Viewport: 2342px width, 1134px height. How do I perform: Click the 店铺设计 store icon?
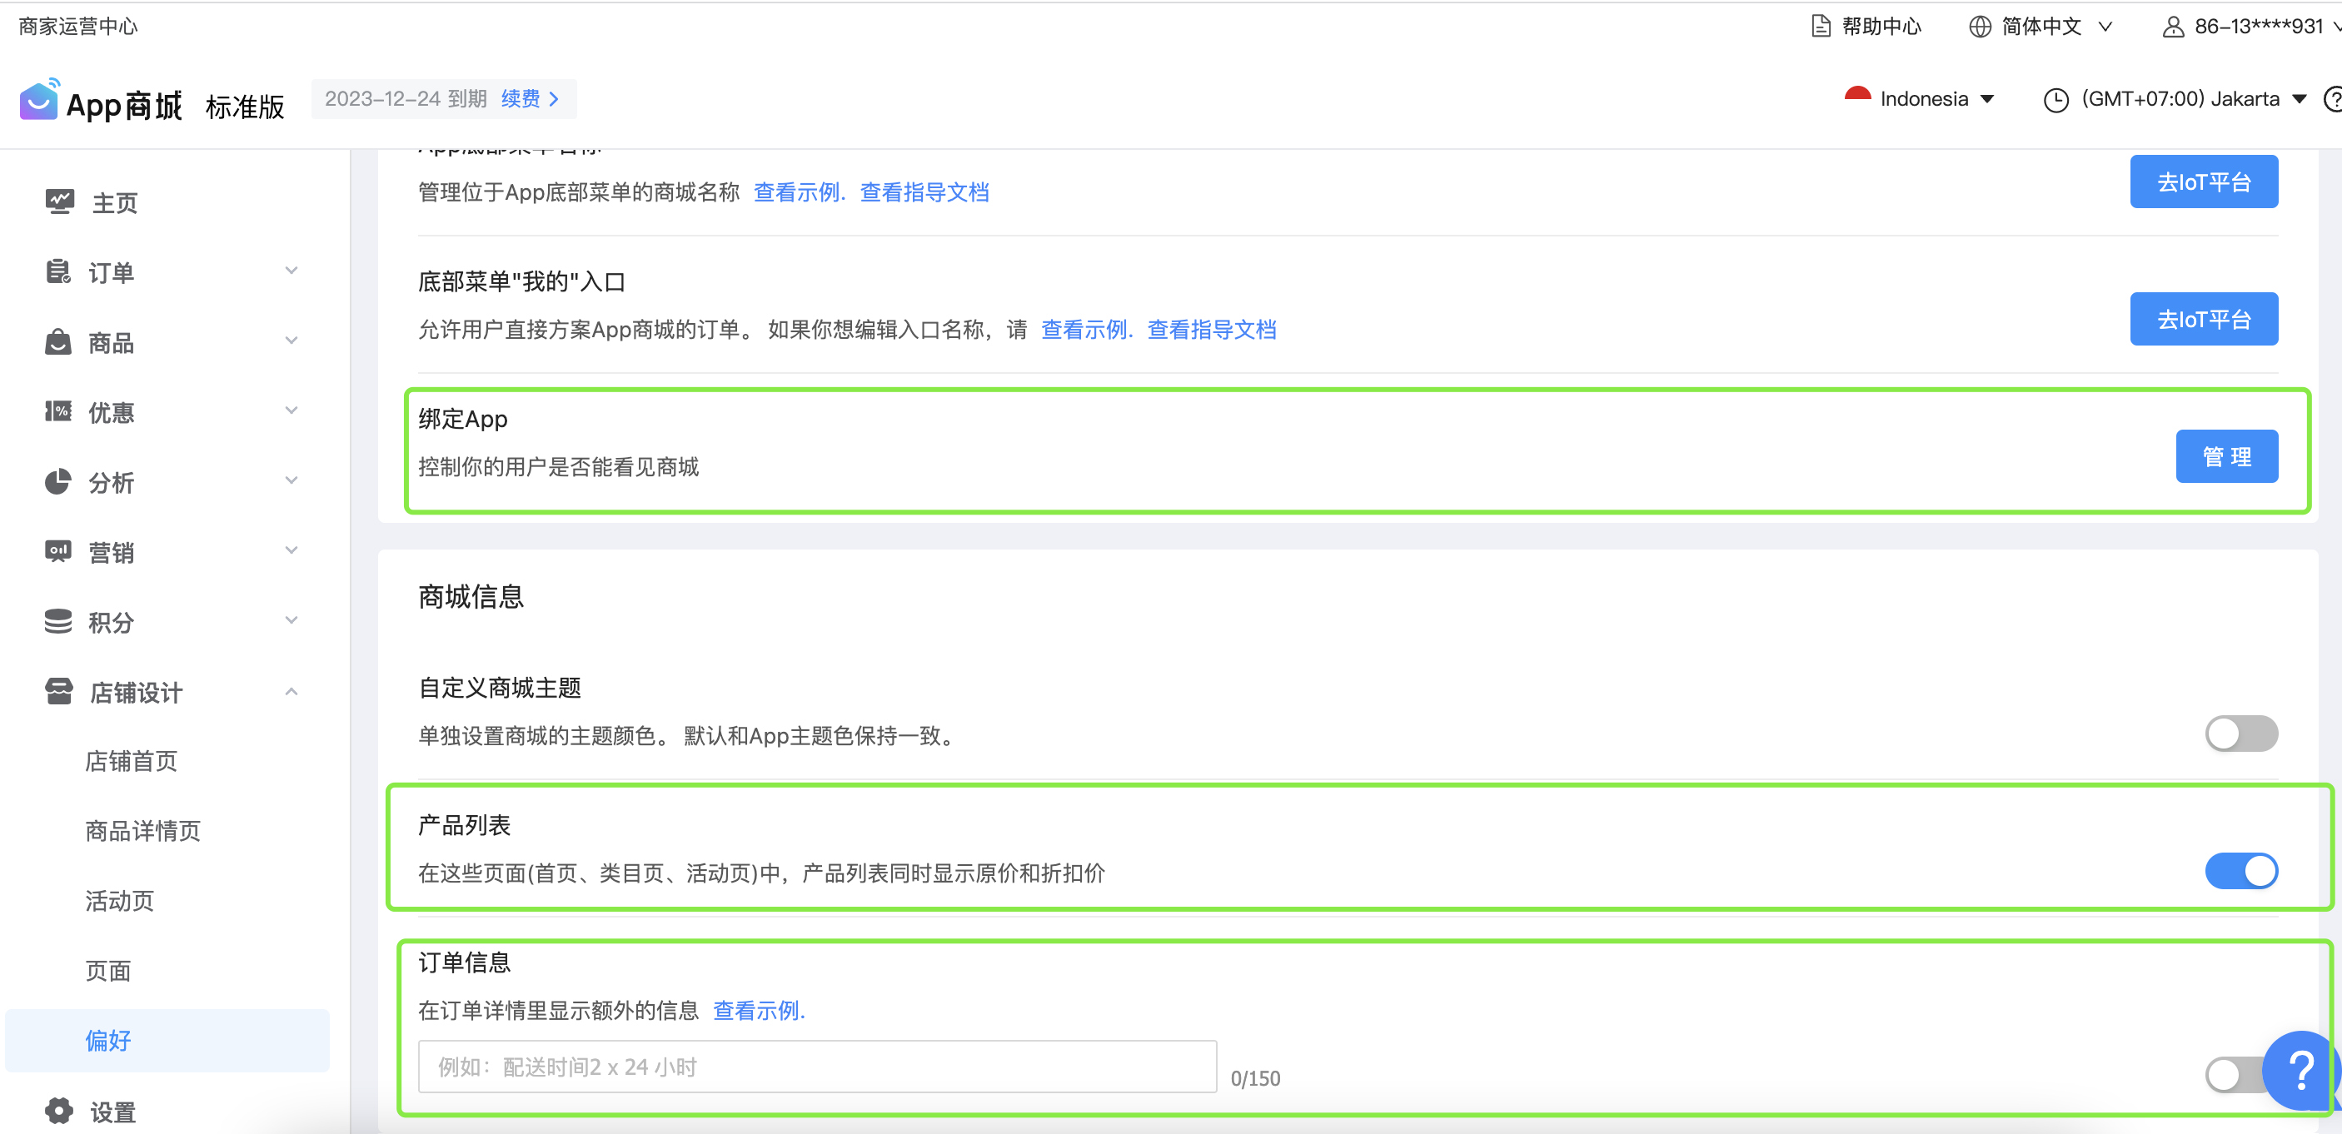pyautogui.click(x=59, y=692)
